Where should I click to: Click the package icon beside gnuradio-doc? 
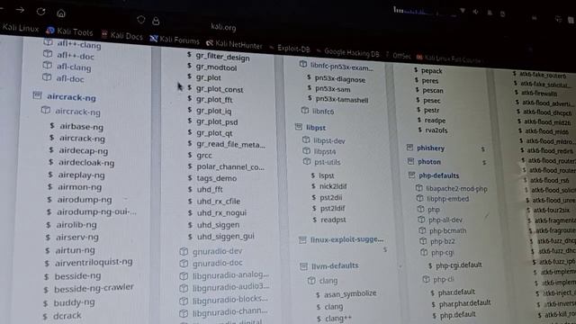pos(184,264)
